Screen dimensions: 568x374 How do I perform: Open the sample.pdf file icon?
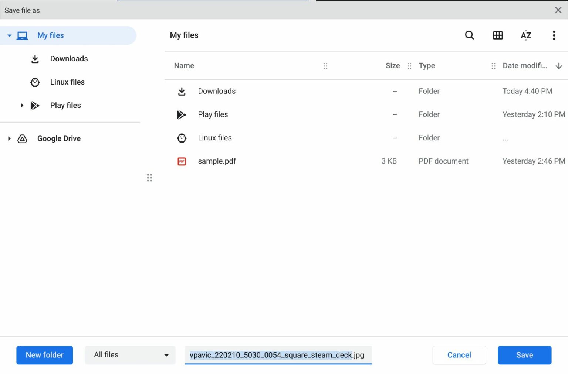point(182,161)
